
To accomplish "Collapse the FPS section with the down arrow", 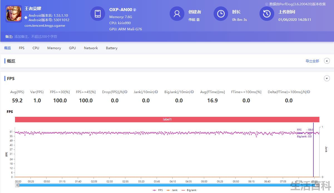I will 327,79.
